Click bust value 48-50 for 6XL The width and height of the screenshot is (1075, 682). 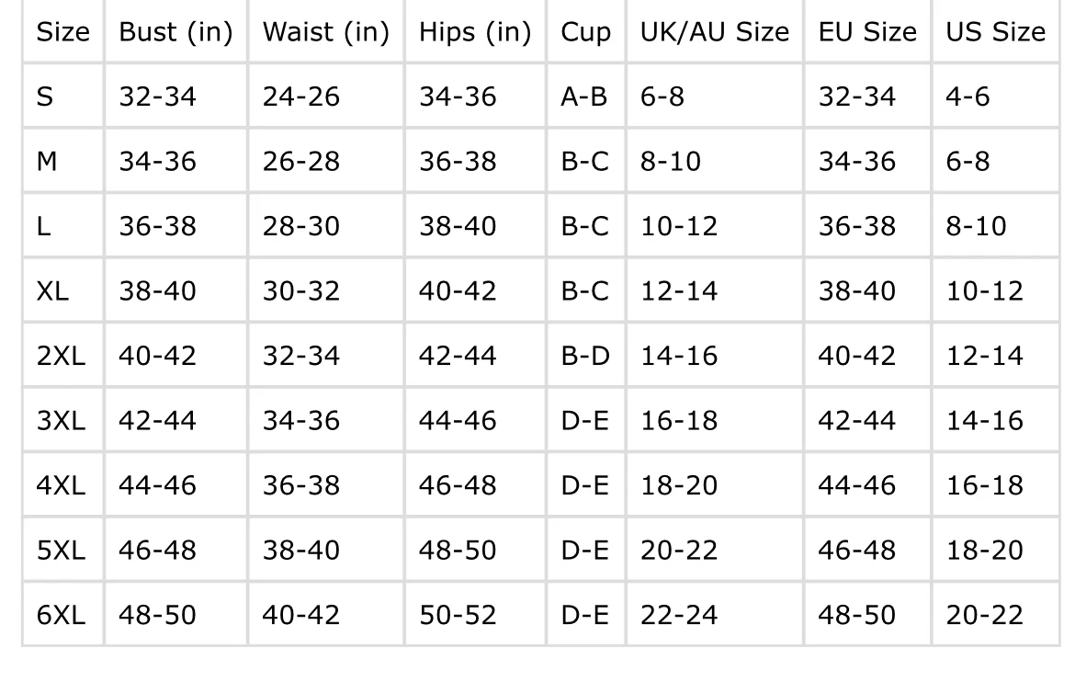click(x=157, y=615)
